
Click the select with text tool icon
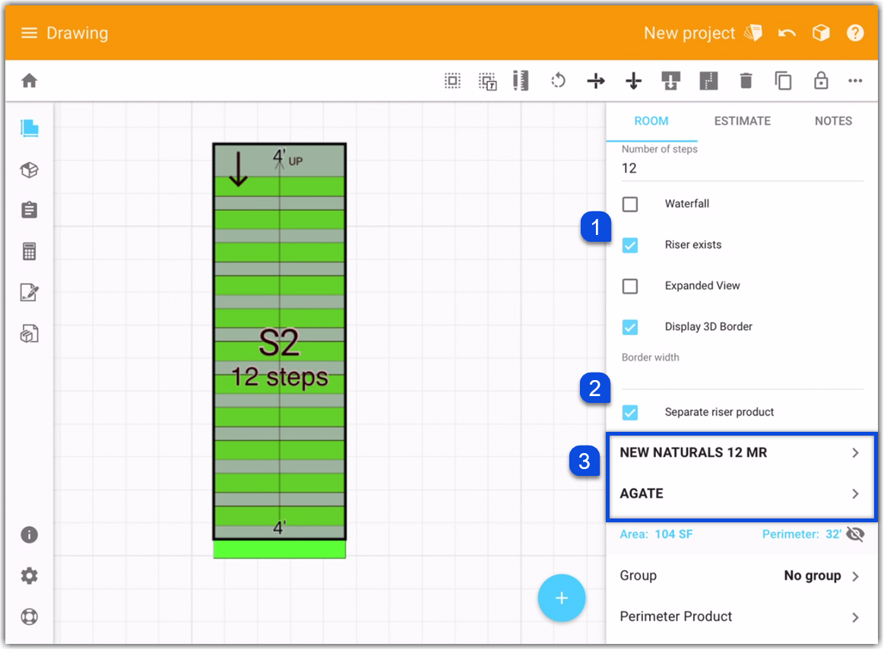[488, 81]
